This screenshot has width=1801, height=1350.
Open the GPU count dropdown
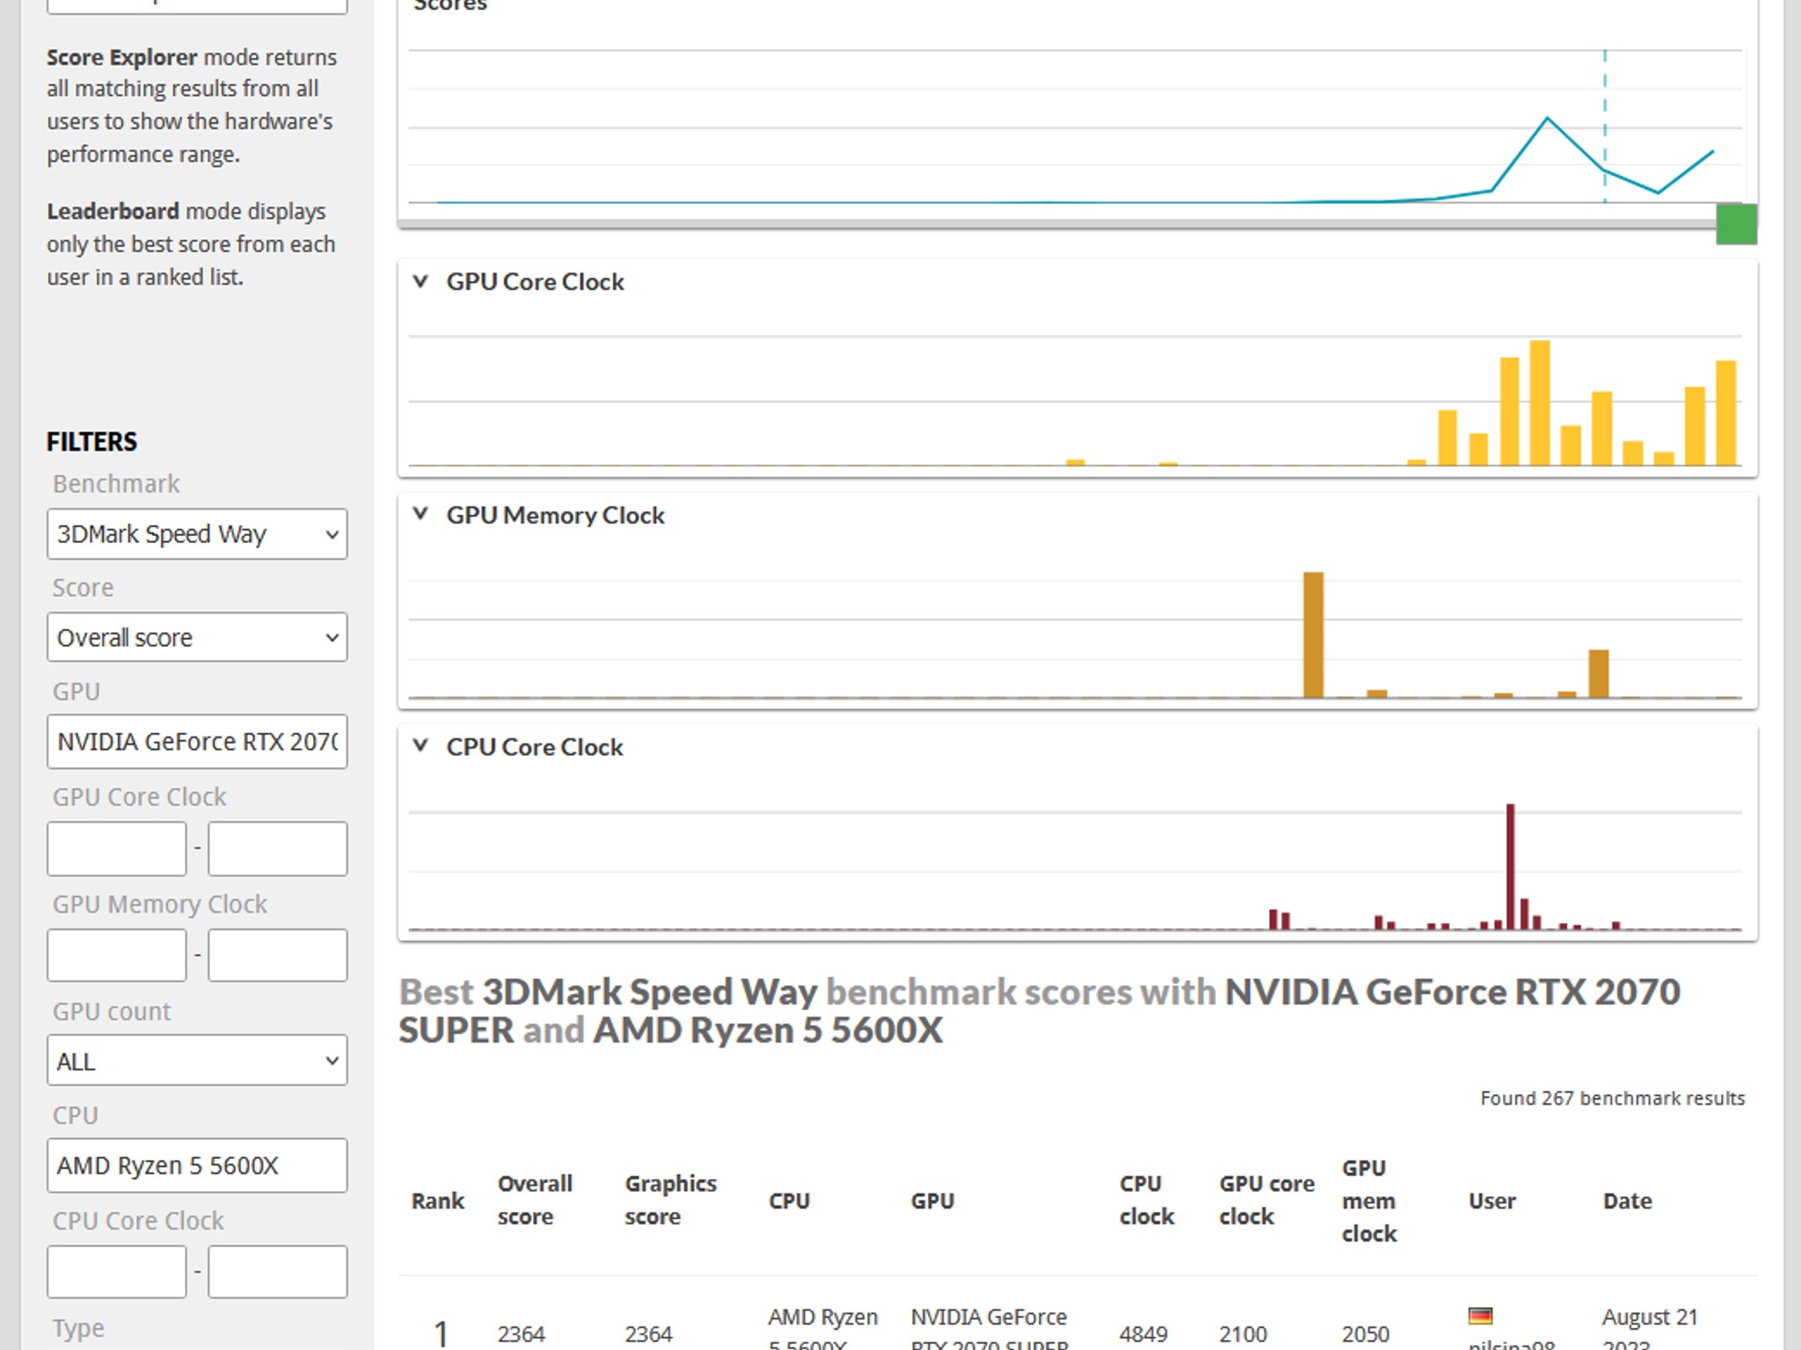(197, 1061)
